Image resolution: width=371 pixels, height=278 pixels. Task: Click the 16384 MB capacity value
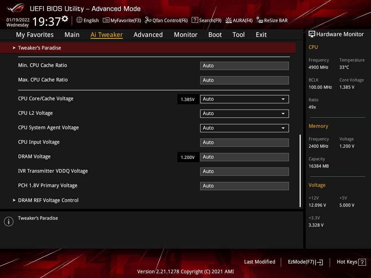click(319, 166)
